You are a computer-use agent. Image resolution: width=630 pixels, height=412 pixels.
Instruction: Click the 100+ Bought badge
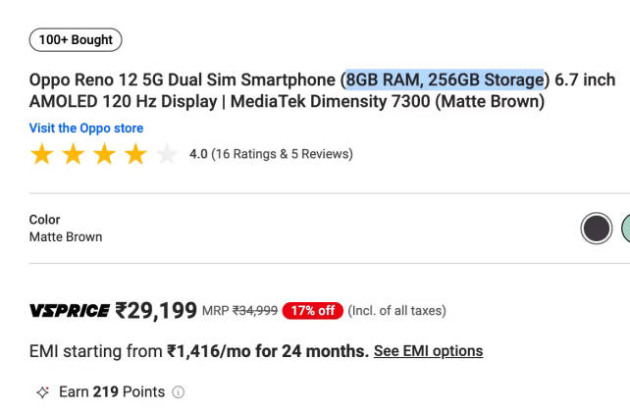[76, 40]
